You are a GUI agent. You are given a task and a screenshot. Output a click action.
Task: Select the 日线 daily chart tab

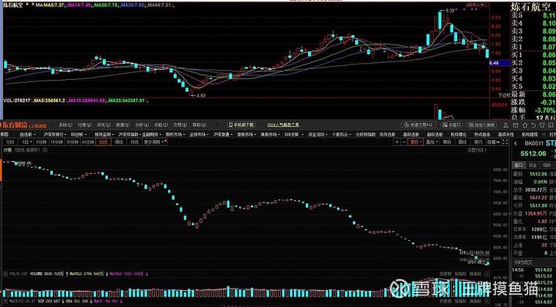[x=103, y=142]
